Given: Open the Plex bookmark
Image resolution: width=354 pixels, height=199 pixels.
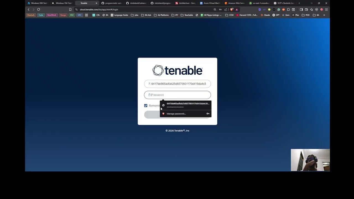Looking at the screenshot, I should [295, 15].
